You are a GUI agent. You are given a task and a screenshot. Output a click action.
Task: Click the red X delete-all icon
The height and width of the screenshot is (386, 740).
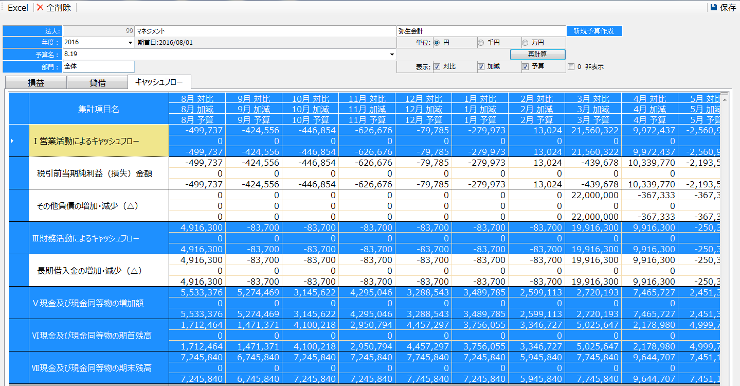pyautogui.click(x=40, y=8)
